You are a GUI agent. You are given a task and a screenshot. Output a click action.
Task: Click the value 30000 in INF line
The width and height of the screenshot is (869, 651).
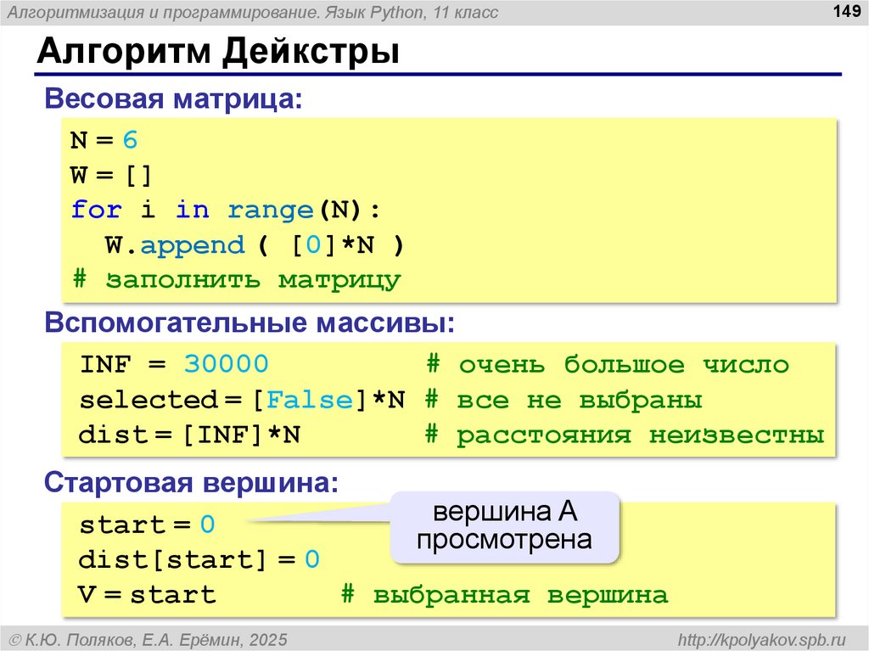[226, 365]
